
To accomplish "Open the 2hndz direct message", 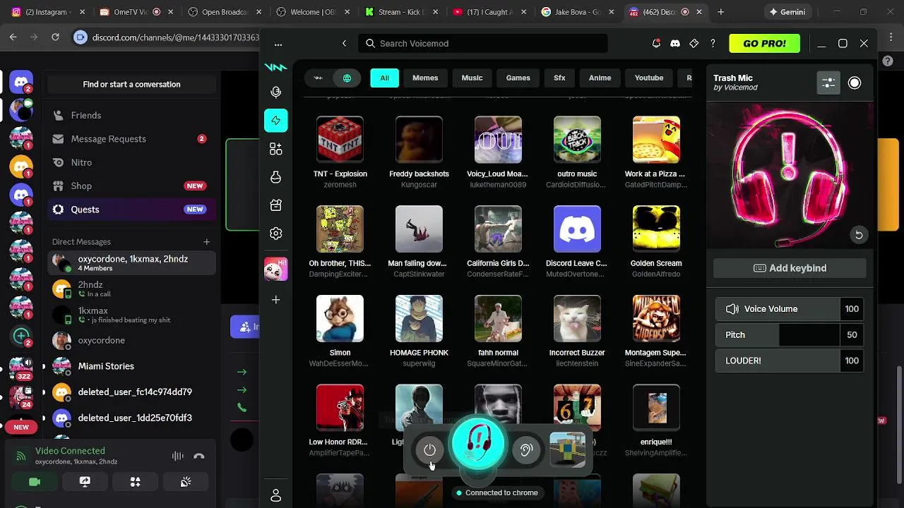I will pos(131,289).
